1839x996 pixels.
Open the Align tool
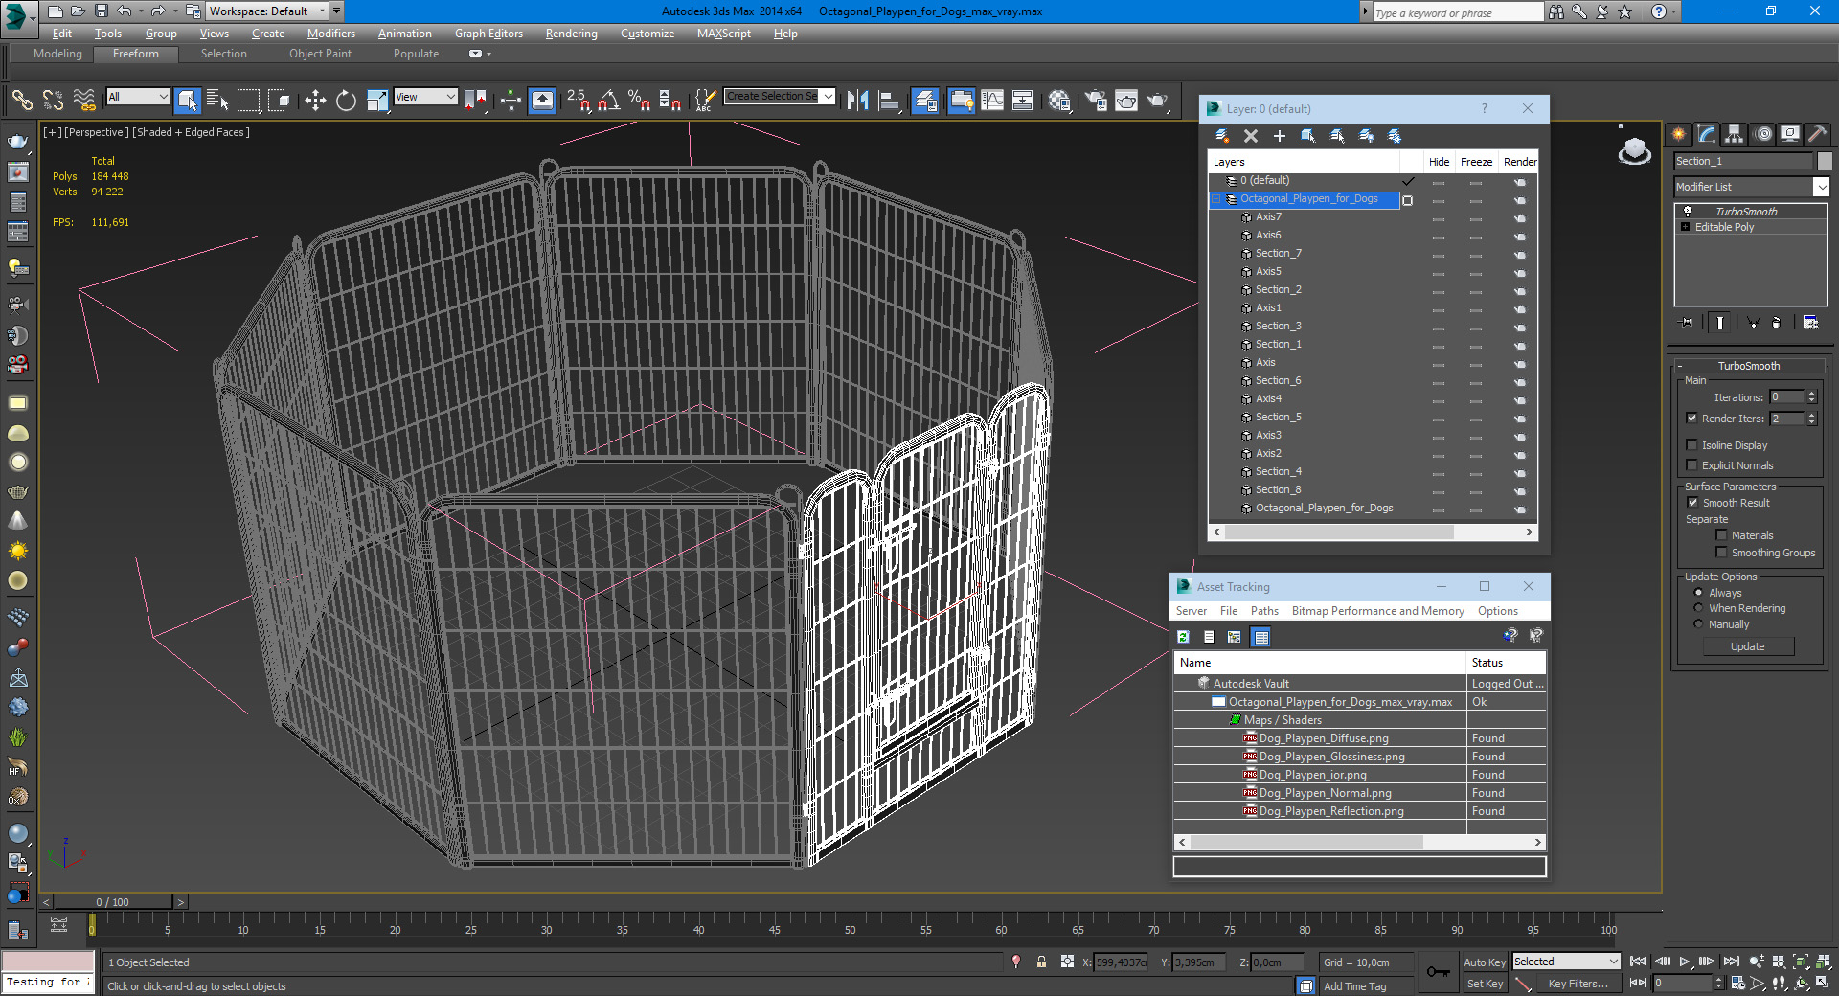889,100
